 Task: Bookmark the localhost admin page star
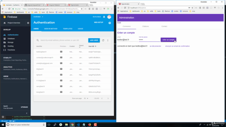(x=192, y=8)
